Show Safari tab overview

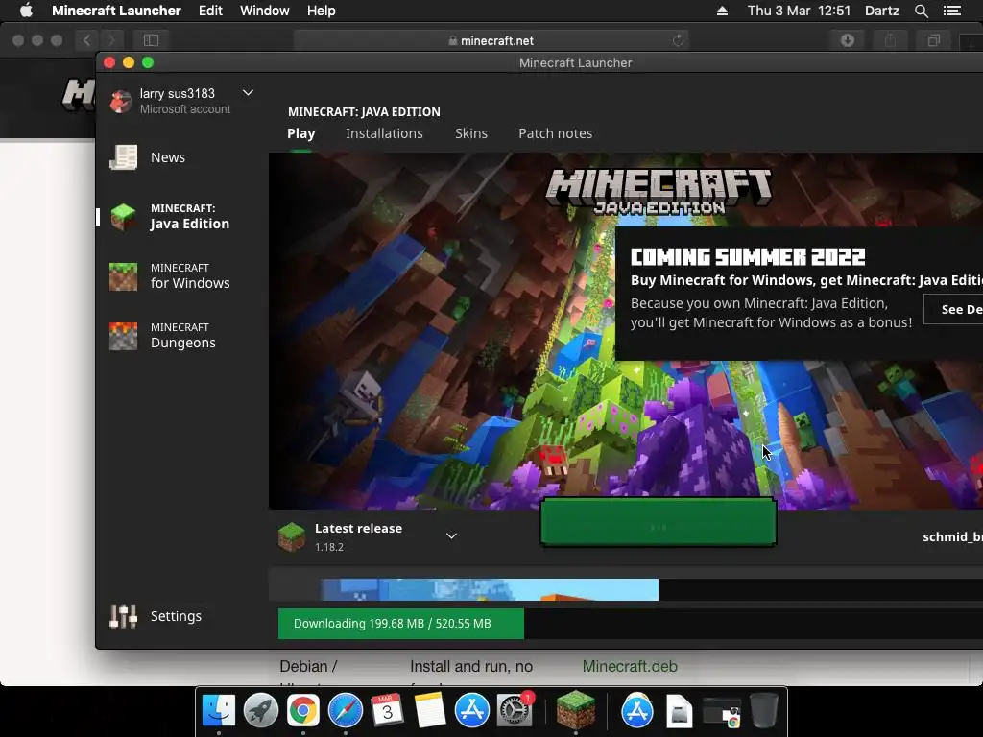tap(933, 40)
